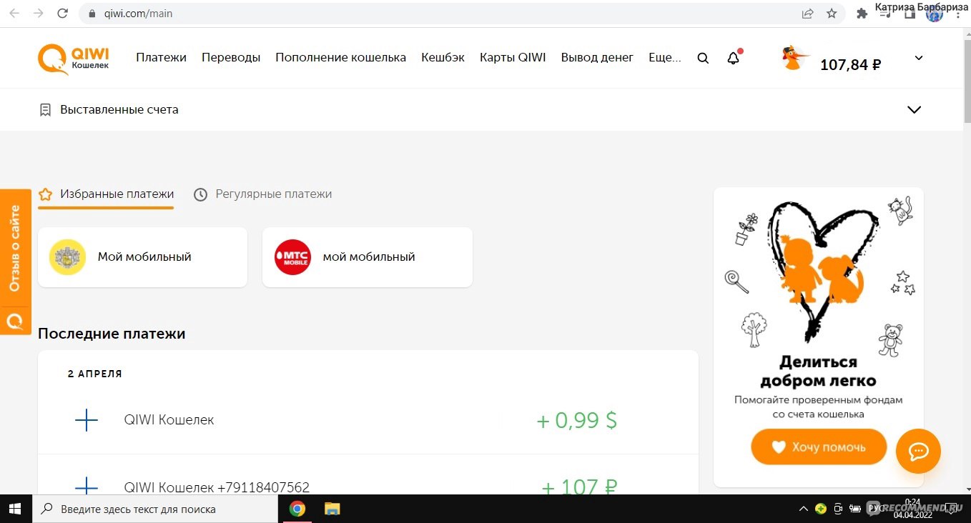The height and width of the screenshot is (523, 971).
Task: Open notifications bell icon
Action: point(733,59)
